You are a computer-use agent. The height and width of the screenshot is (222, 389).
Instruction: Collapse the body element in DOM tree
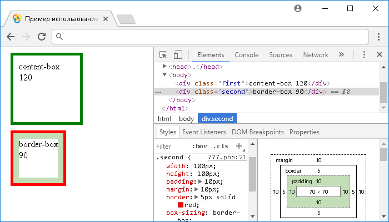164,74
